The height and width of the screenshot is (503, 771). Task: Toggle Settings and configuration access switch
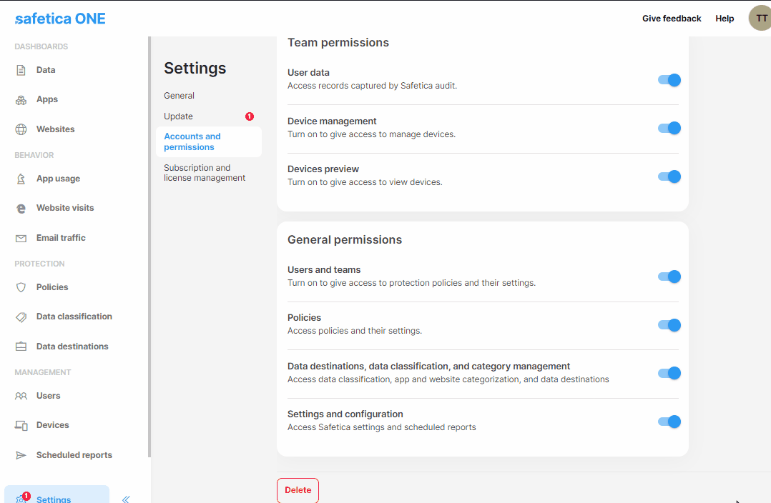coord(669,422)
